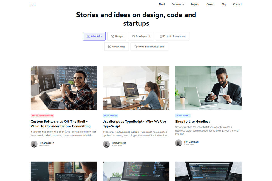Click the company logo icon in header

tap(33, 5)
